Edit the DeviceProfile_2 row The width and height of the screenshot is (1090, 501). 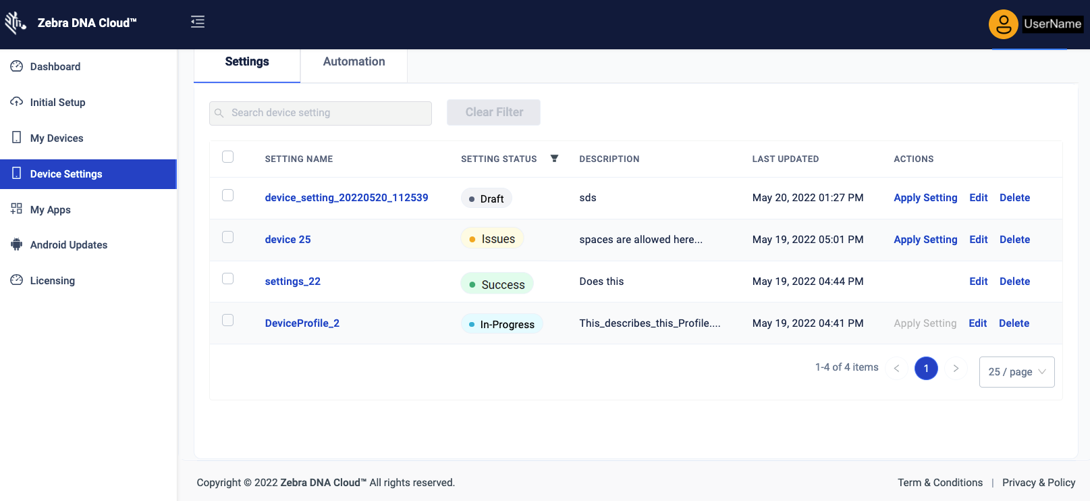(x=978, y=323)
